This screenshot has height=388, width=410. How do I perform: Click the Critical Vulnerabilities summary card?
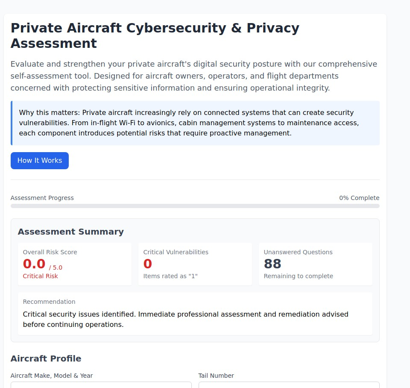[195, 264]
